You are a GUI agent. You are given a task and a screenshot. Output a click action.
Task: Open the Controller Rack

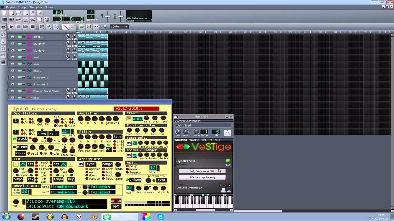point(47,20)
